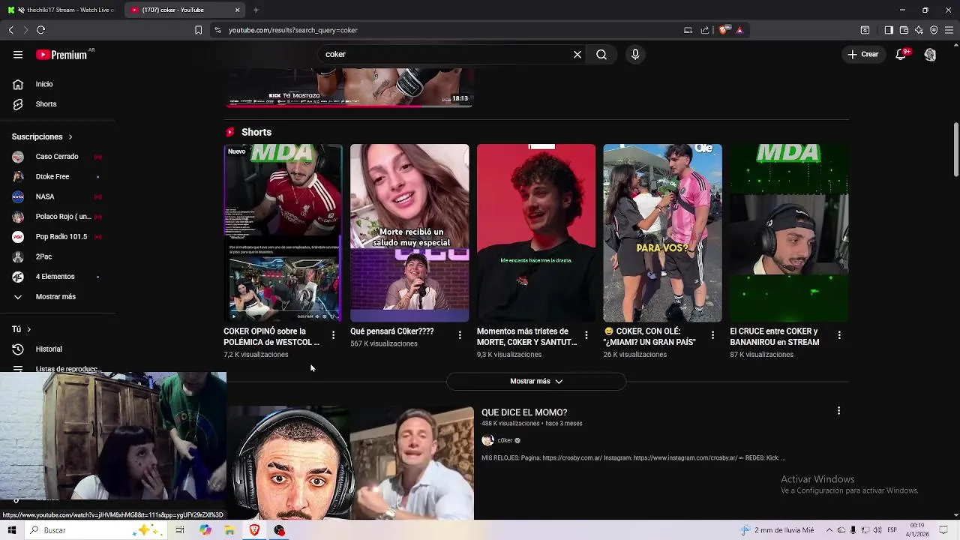The height and width of the screenshot is (540, 960).
Task: Toggle the browser sidebar panel icon
Action: [x=889, y=30]
